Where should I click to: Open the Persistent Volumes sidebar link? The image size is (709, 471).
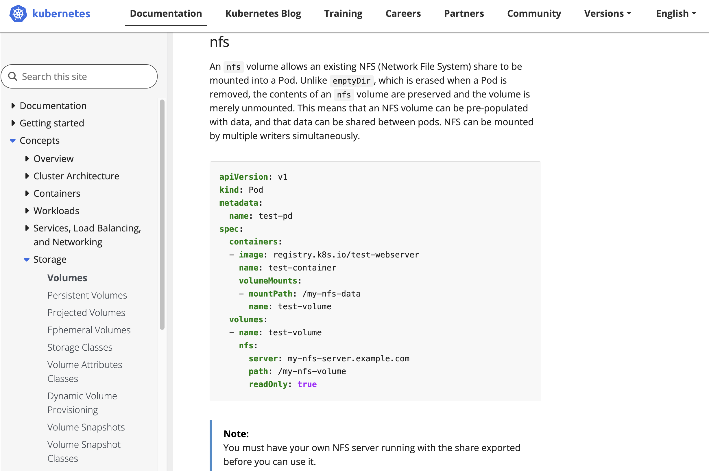tap(87, 295)
